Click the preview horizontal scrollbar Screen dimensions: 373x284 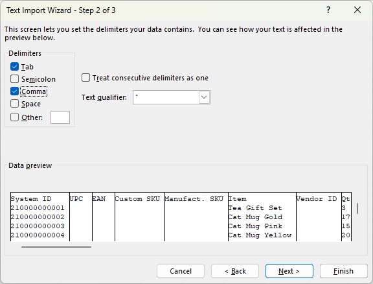(x=56, y=247)
